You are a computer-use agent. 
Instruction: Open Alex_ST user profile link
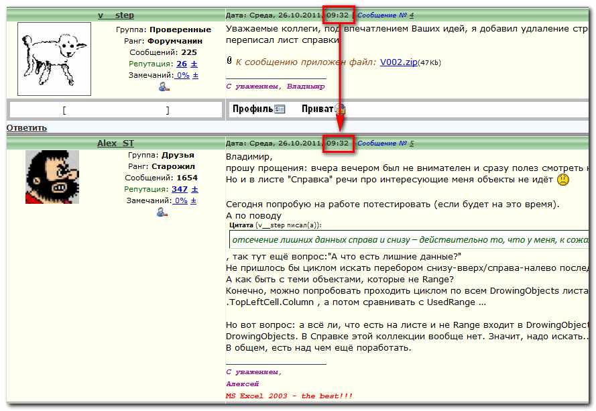(x=115, y=143)
